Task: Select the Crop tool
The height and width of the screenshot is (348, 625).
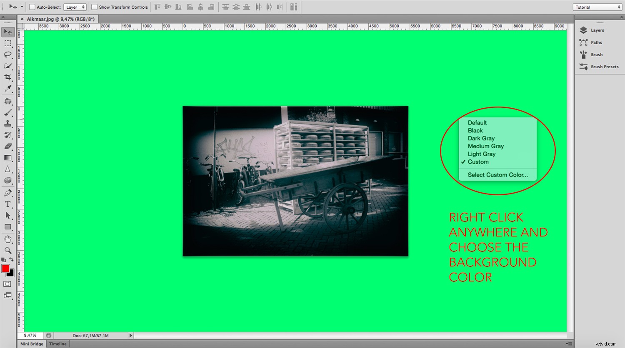Action: click(x=7, y=77)
